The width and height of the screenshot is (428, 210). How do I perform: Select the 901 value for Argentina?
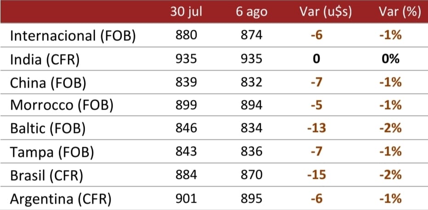186,198
